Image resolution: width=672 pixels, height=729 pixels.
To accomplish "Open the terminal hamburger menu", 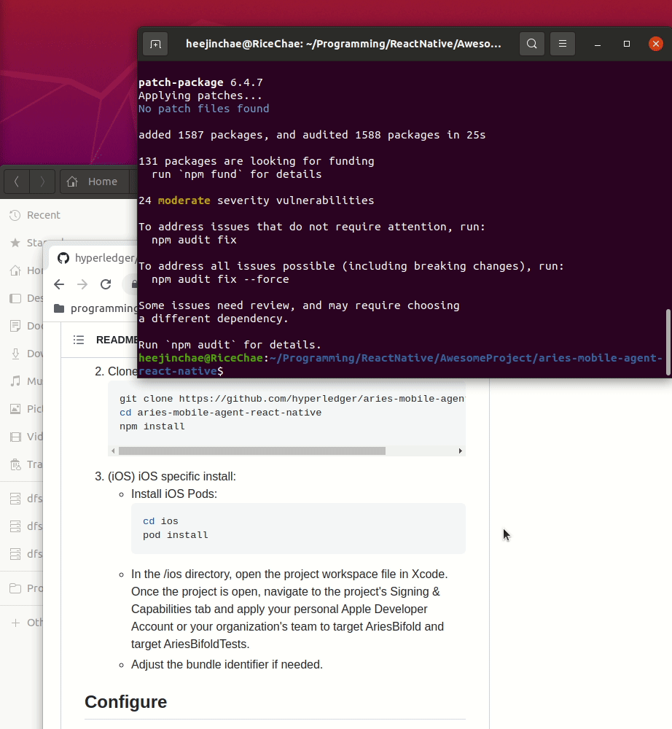I will tap(563, 44).
